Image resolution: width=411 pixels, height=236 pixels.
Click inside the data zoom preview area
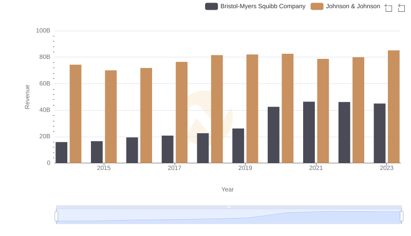point(229,217)
